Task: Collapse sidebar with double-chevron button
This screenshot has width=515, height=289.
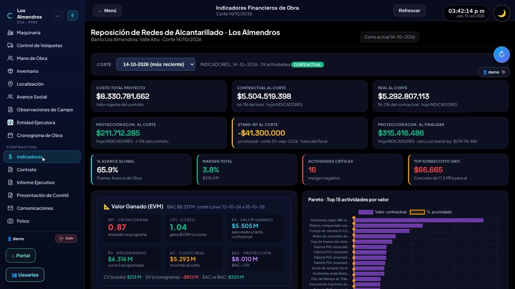Action: point(58,16)
